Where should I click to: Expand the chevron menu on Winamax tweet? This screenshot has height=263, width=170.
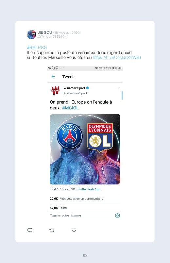coord(119,88)
